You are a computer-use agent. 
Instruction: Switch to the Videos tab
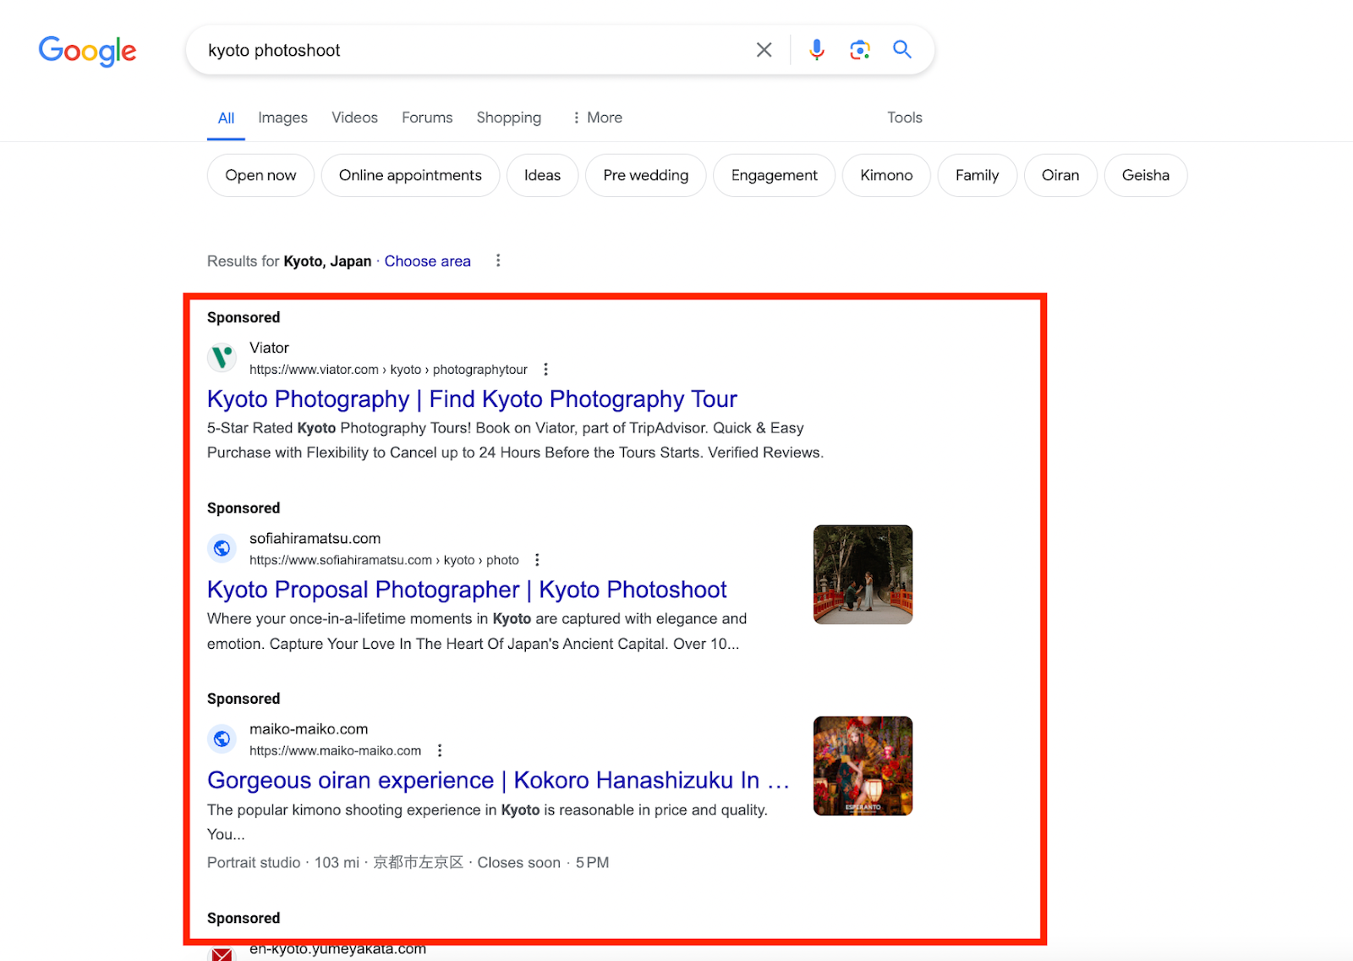[354, 118]
